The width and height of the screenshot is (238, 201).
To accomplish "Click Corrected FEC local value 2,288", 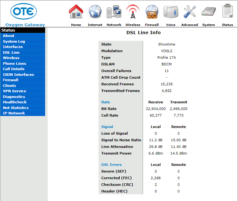I will [x=156, y=178].
